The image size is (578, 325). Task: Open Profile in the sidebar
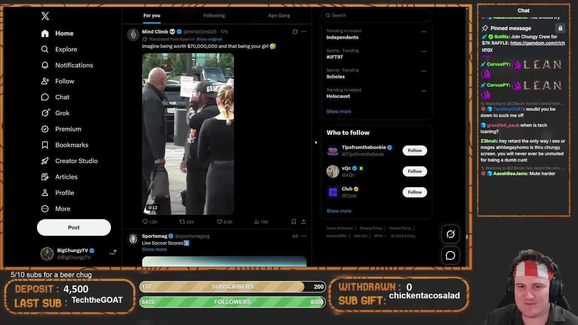[57, 193]
